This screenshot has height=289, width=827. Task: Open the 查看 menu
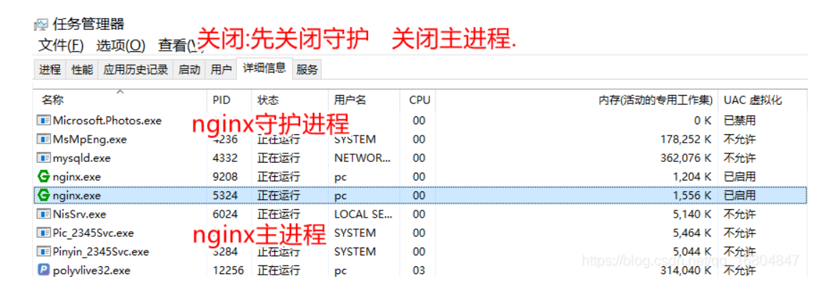pyautogui.click(x=178, y=46)
